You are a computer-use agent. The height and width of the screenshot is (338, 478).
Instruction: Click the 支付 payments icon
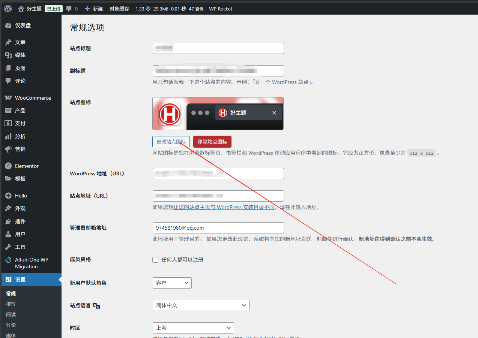[x=8, y=123]
